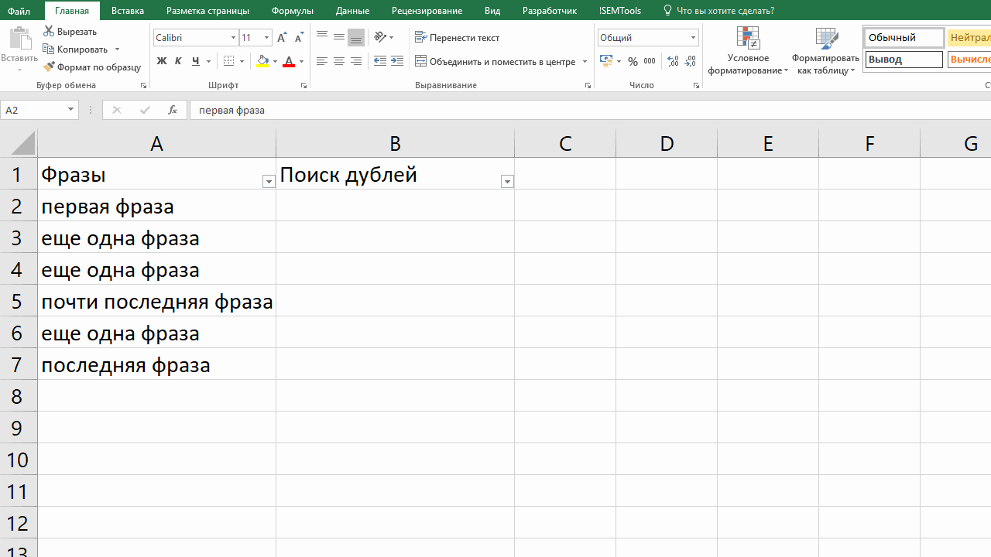Apply thousands separator (000) format
Screen dimensions: 991x557
point(650,61)
